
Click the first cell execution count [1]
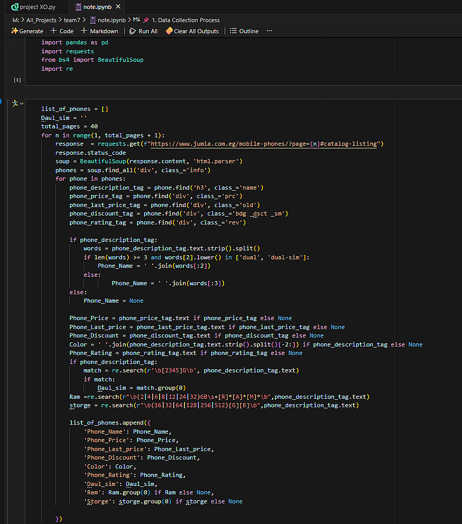[17, 80]
